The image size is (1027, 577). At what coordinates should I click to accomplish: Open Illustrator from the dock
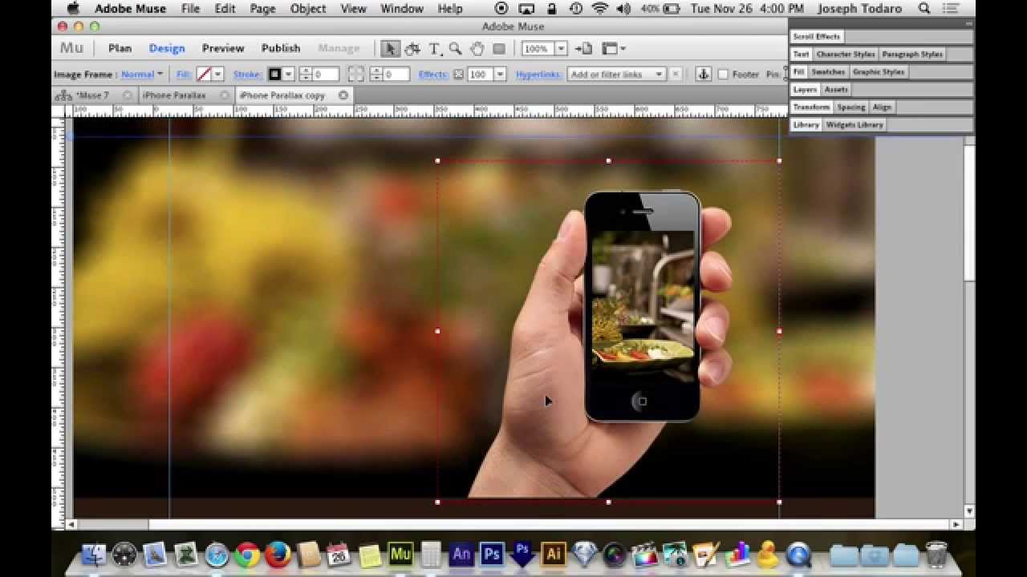[553, 554]
